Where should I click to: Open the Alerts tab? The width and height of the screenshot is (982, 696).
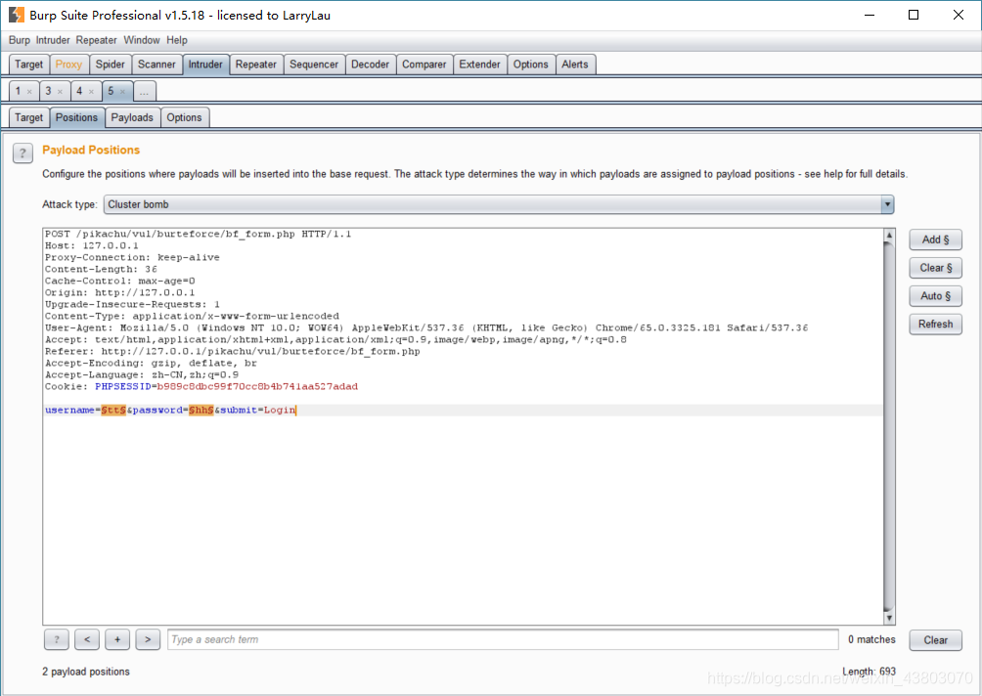pos(575,65)
